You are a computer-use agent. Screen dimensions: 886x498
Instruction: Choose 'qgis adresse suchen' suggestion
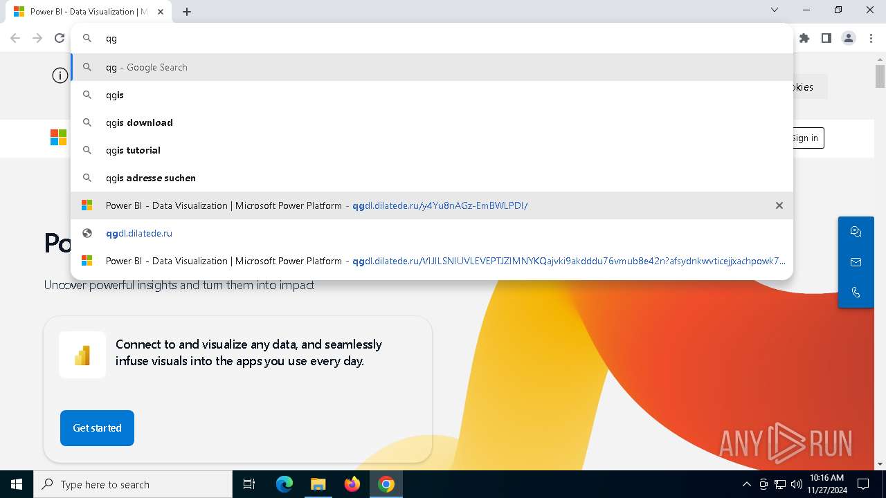point(432,178)
